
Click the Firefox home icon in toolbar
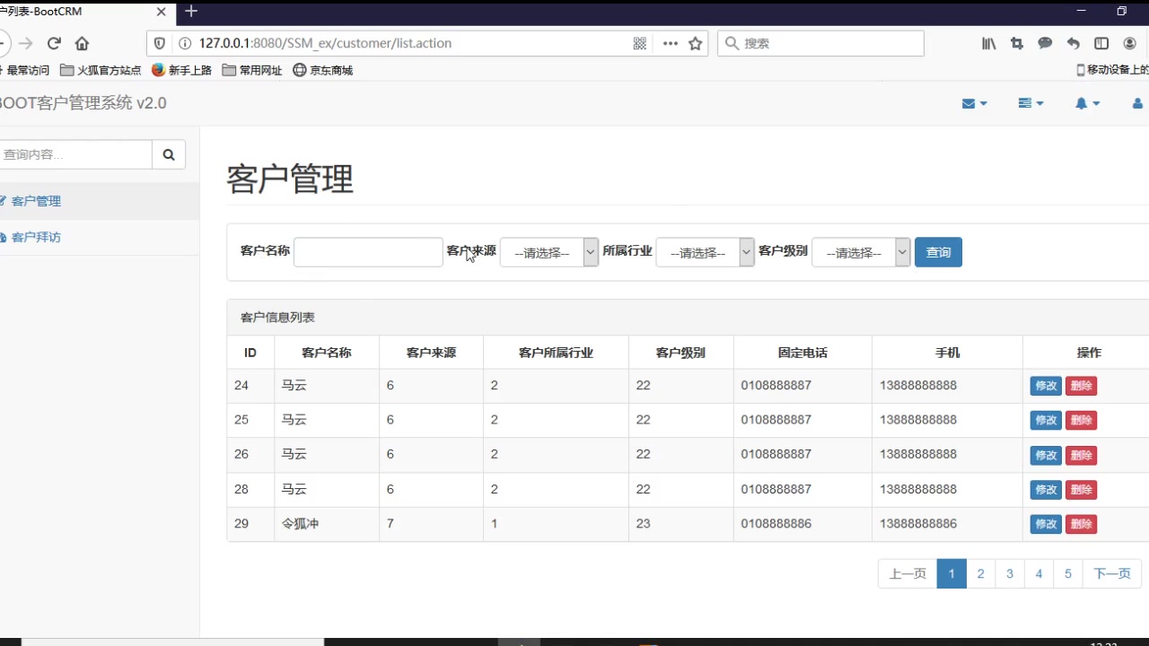tap(84, 42)
